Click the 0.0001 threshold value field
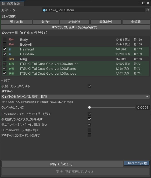Viewport: 151px width, 178px height. [x=143, y=107]
